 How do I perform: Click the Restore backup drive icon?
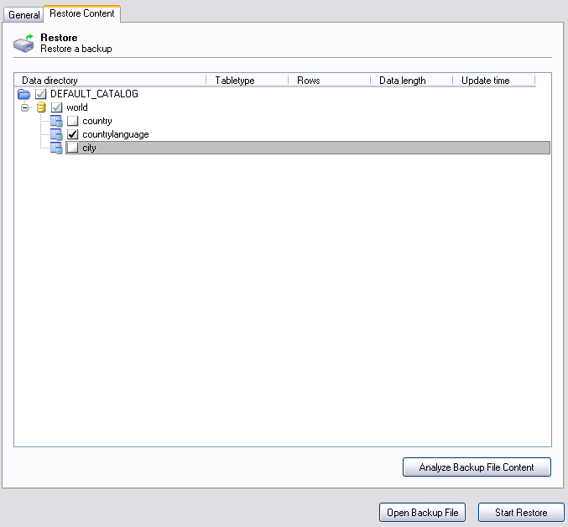click(x=23, y=44)
